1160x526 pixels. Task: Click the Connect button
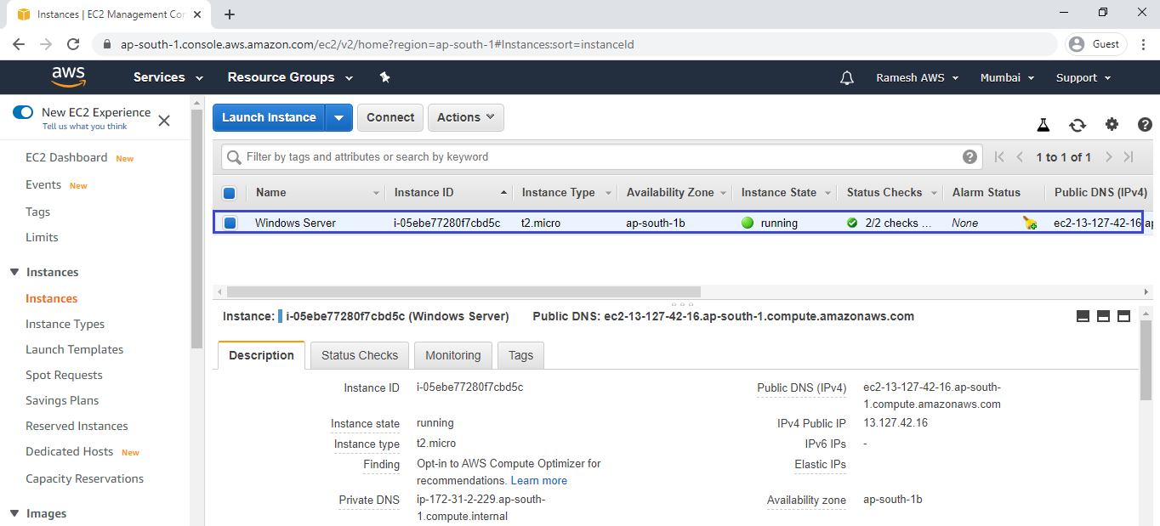[x=390, y=117]
